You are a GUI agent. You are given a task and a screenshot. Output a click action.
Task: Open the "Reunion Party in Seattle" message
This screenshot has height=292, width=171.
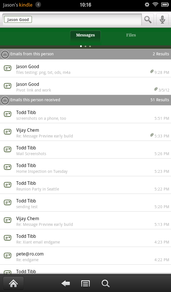click(85, 186)
